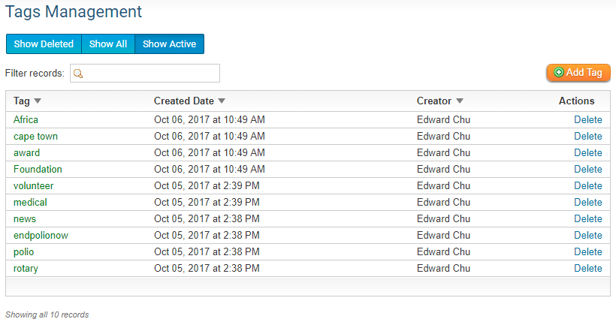The image size is (616, 325).
Task: Delete the rotary tag
Action: (x=587, y=268)
